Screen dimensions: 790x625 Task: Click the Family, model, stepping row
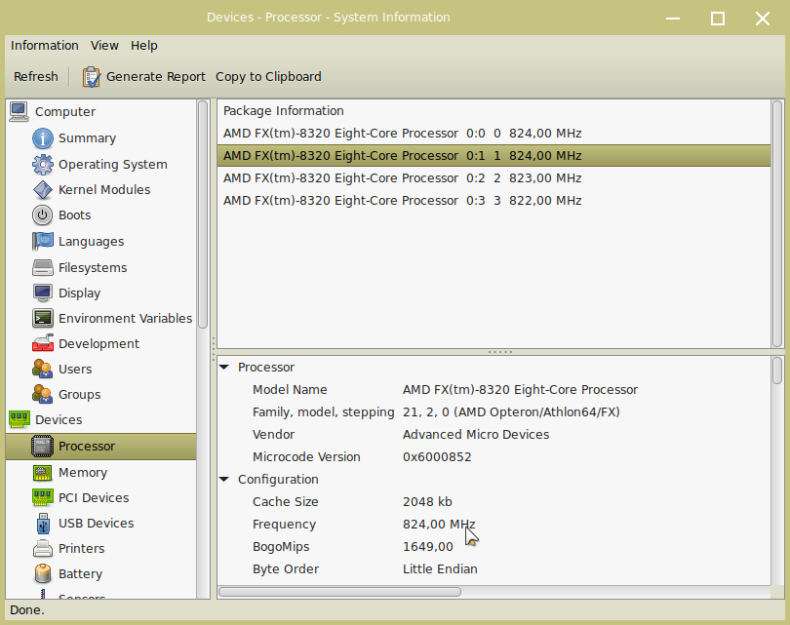[494, 412]
